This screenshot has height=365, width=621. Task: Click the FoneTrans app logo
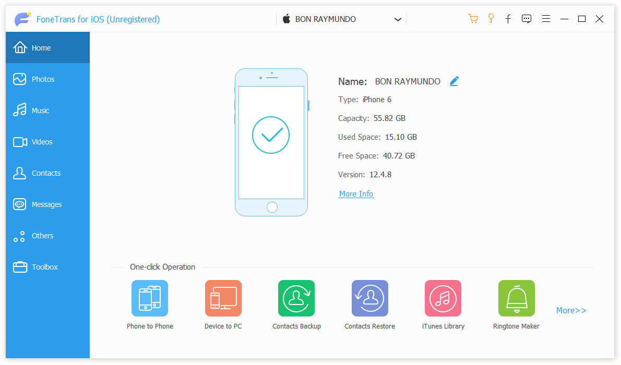[22, 19]
